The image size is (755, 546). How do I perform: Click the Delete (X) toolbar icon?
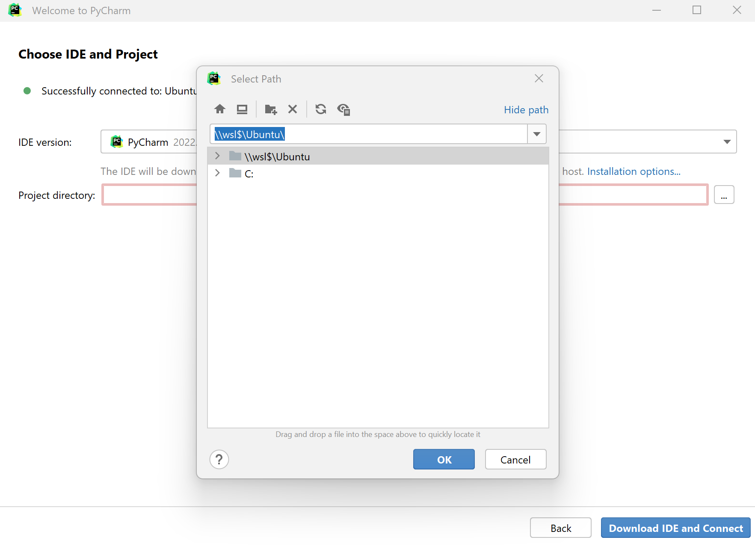tap(293, 109)
